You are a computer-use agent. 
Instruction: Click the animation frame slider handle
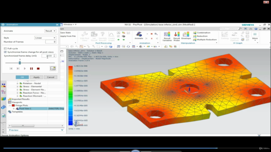(x=20, y=63)
